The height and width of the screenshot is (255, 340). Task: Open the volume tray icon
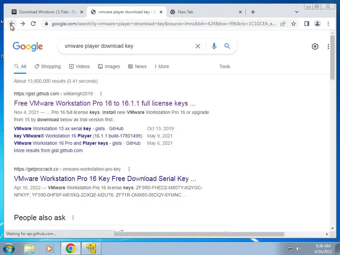click(x=298, y=248)
